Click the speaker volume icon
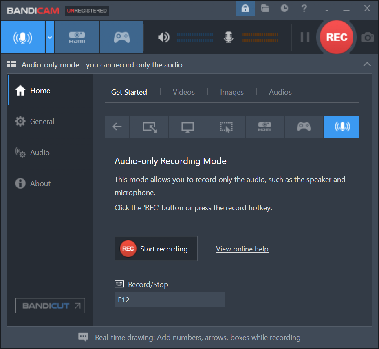 pyautogui.click(x=163, y=37)
